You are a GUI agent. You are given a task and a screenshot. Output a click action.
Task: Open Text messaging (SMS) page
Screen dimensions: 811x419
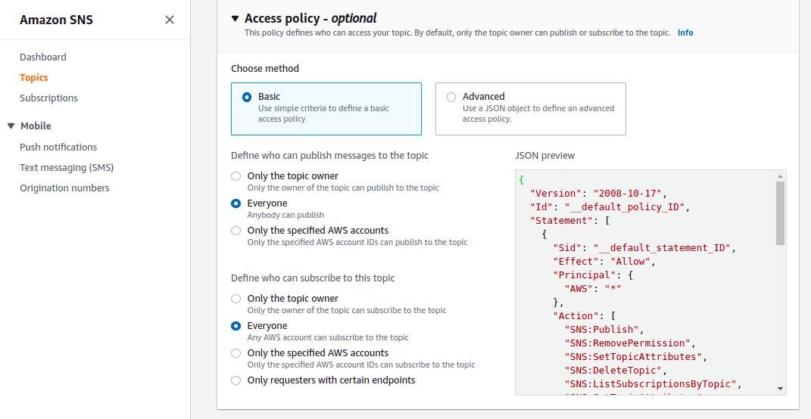point(67,167)
